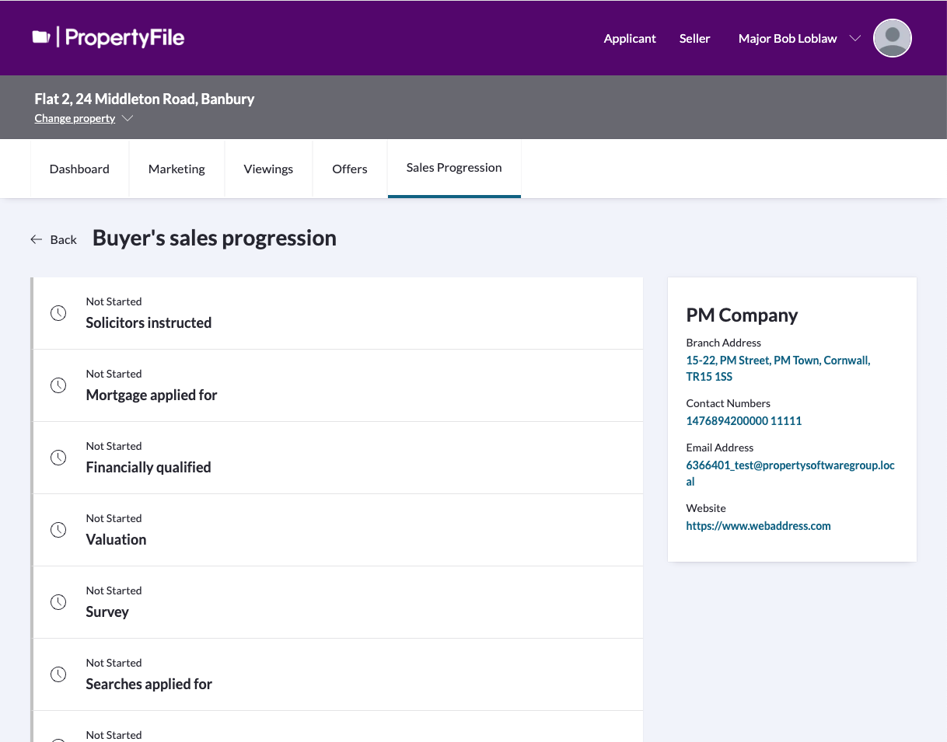This screenshot has height=742, width=947.
Task: Visit https://www.webaddress.com website link
Action: pyautogui.click(x=758, y=525)
